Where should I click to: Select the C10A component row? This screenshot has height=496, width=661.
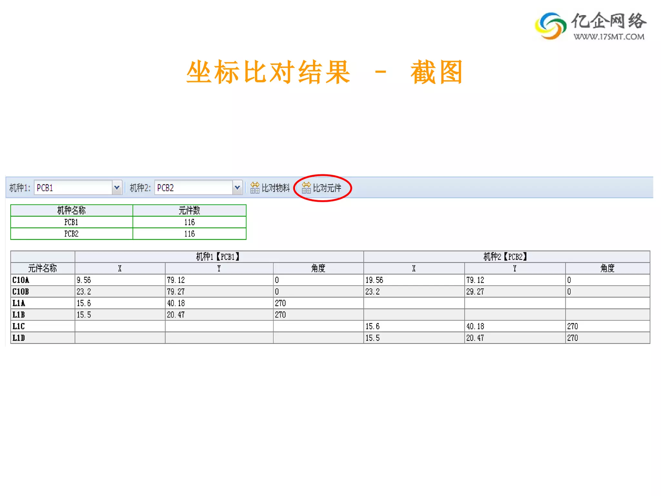pos(330,280)
